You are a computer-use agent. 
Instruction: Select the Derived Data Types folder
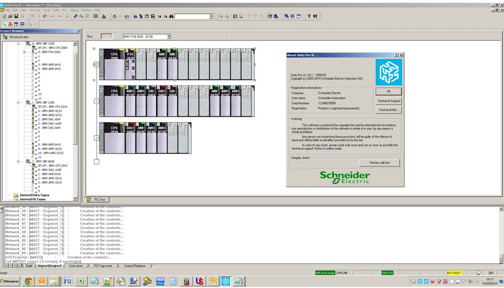click(x=35, y=195)
